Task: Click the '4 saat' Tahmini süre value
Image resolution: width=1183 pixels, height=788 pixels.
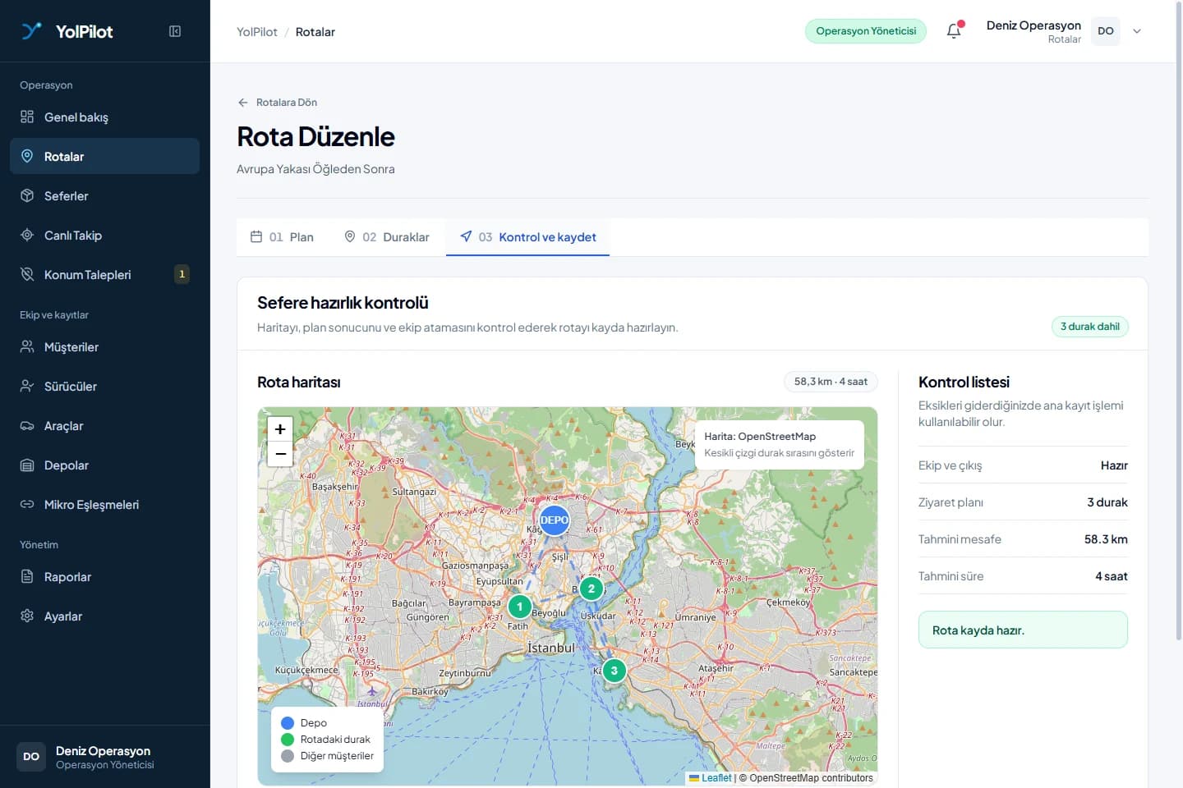Action: (x=1111, y=576)
